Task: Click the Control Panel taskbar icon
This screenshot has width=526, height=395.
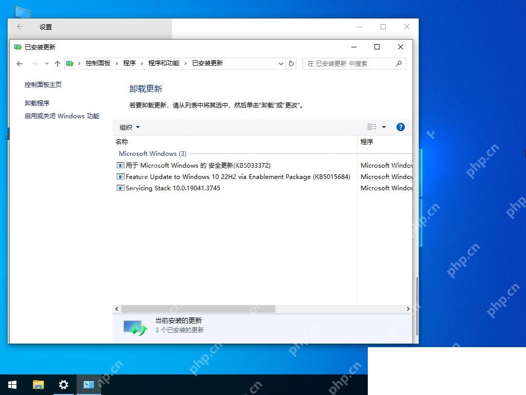Action: point(88,385)
